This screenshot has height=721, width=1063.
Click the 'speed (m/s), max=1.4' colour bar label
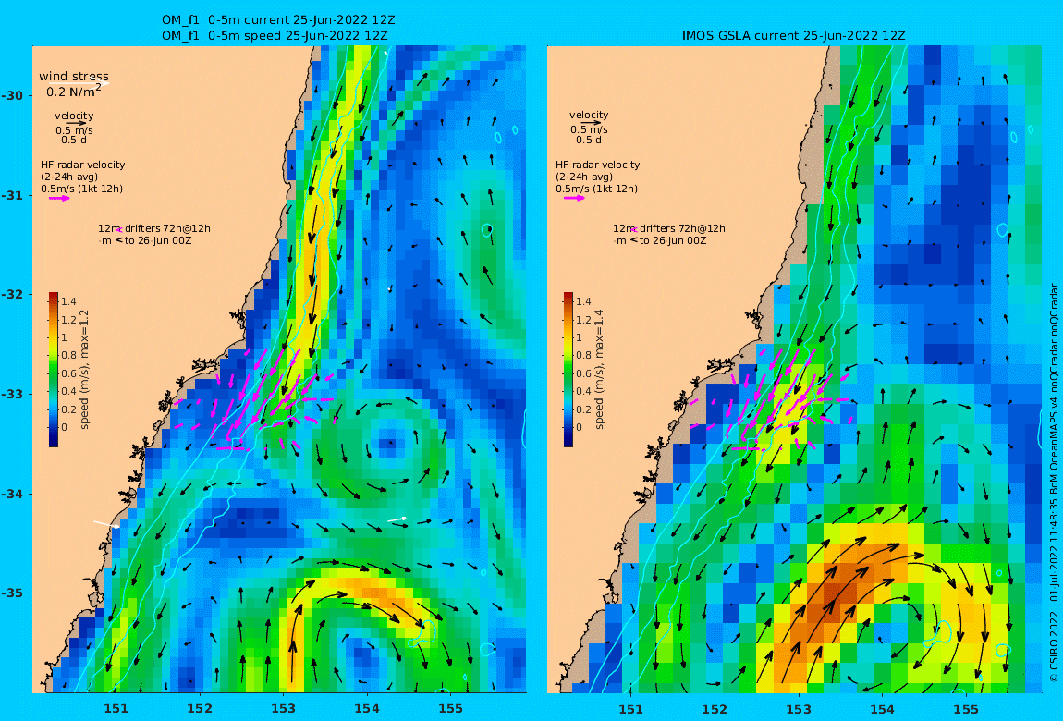(x=599, y=370)
